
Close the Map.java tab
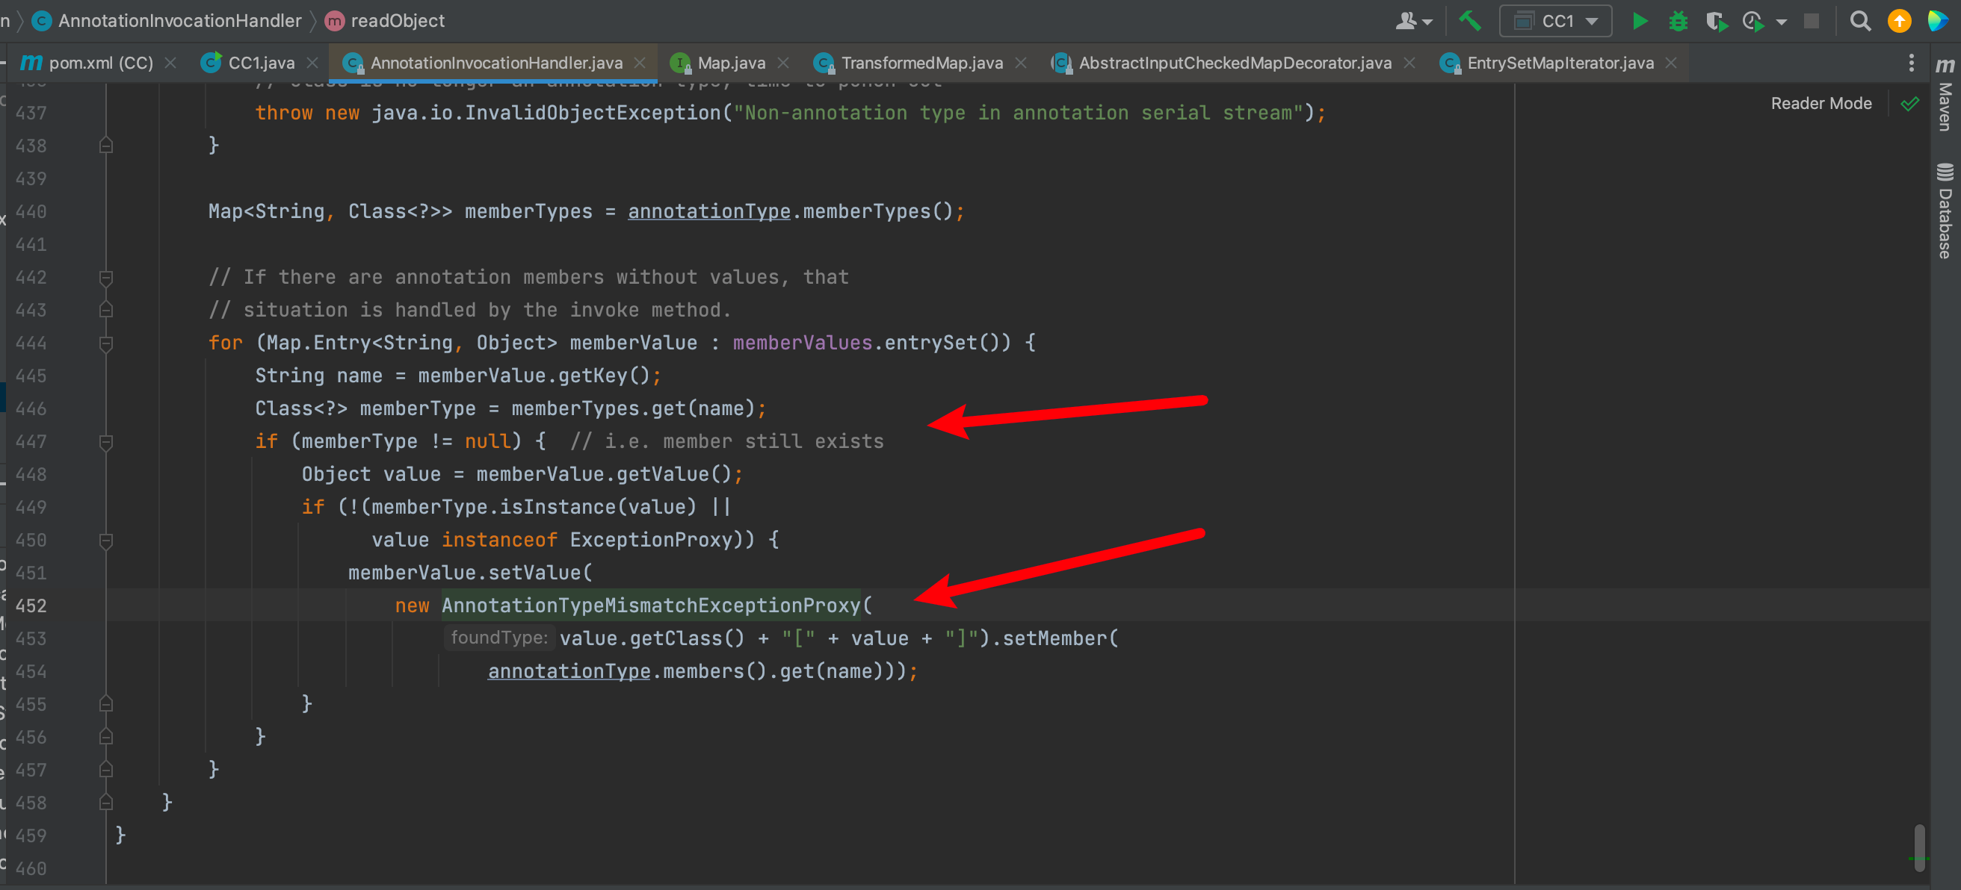click(783, 63)
